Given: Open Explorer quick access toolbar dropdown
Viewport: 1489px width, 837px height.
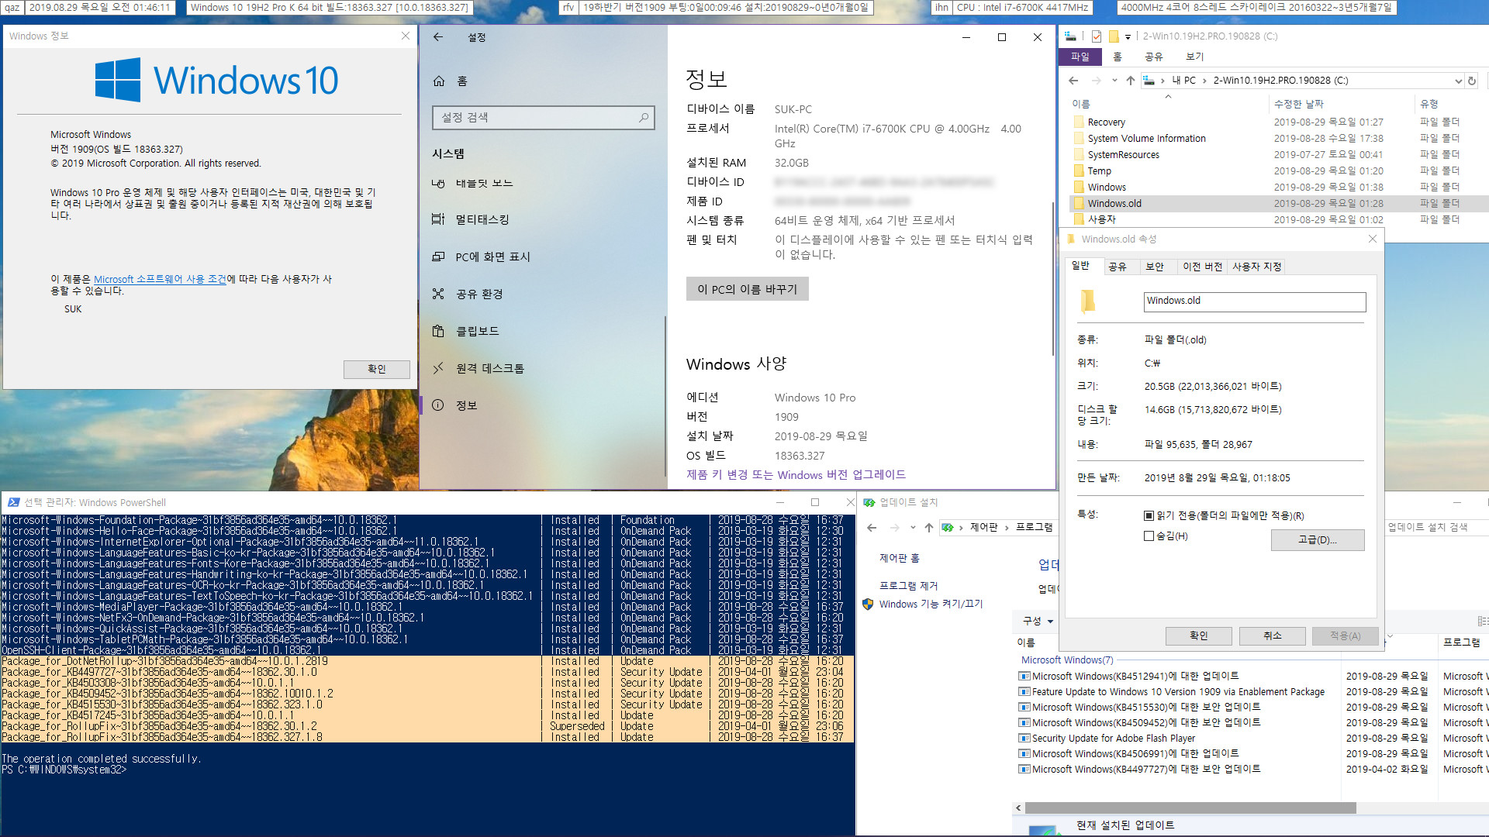Looking at the screenshot, I should point(1128,36).
